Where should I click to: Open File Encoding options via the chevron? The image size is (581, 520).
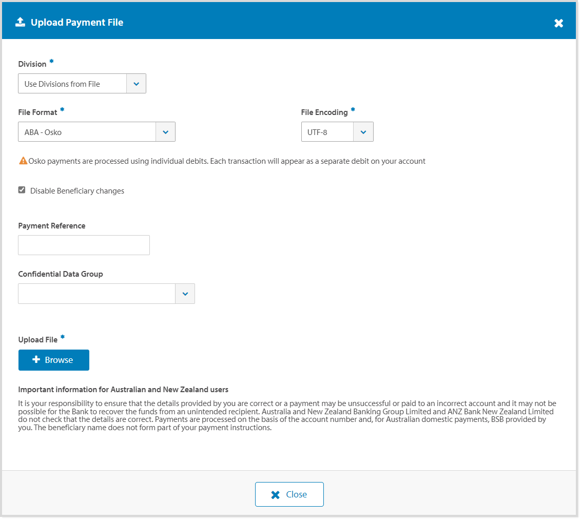pyautogui.click(x=363, y=132)
